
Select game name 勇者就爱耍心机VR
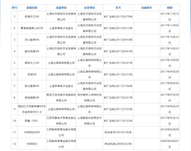tap(32, 28)
